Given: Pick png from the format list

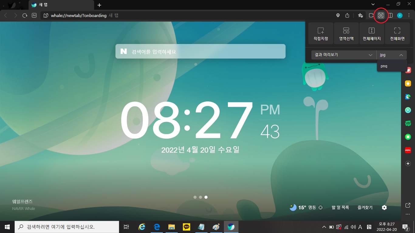Looking at the screenshot, I should [x=392, y=66].
